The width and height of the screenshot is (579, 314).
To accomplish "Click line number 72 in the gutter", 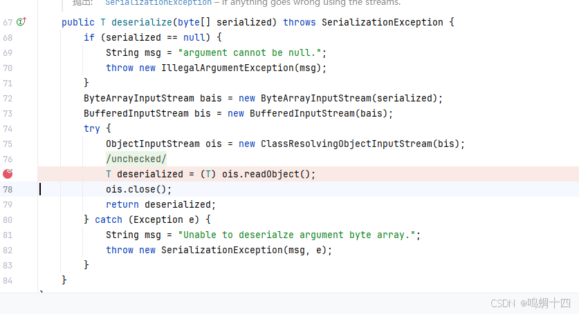I will coord(8,99).
